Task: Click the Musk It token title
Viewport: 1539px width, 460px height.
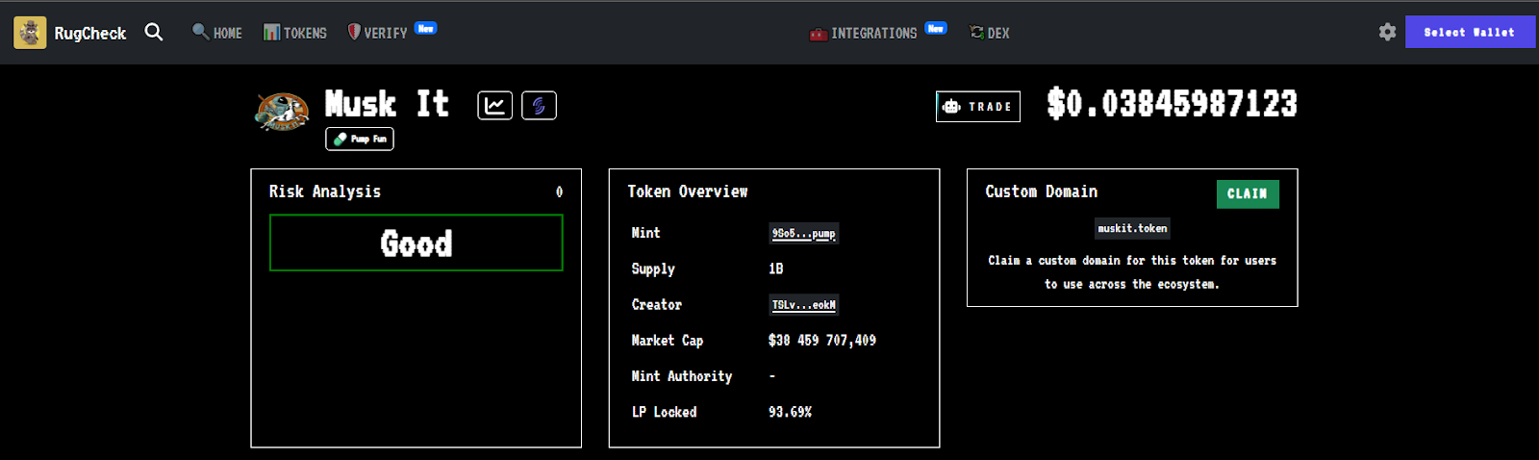Action: click(387, 103)
